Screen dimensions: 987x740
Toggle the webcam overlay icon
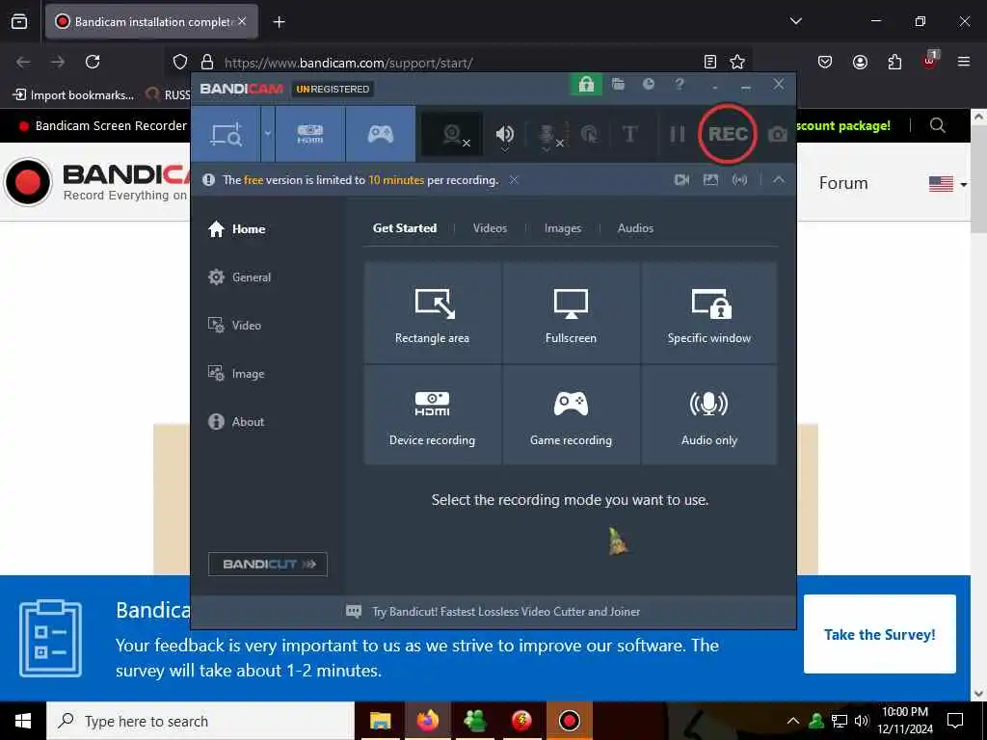452,134
